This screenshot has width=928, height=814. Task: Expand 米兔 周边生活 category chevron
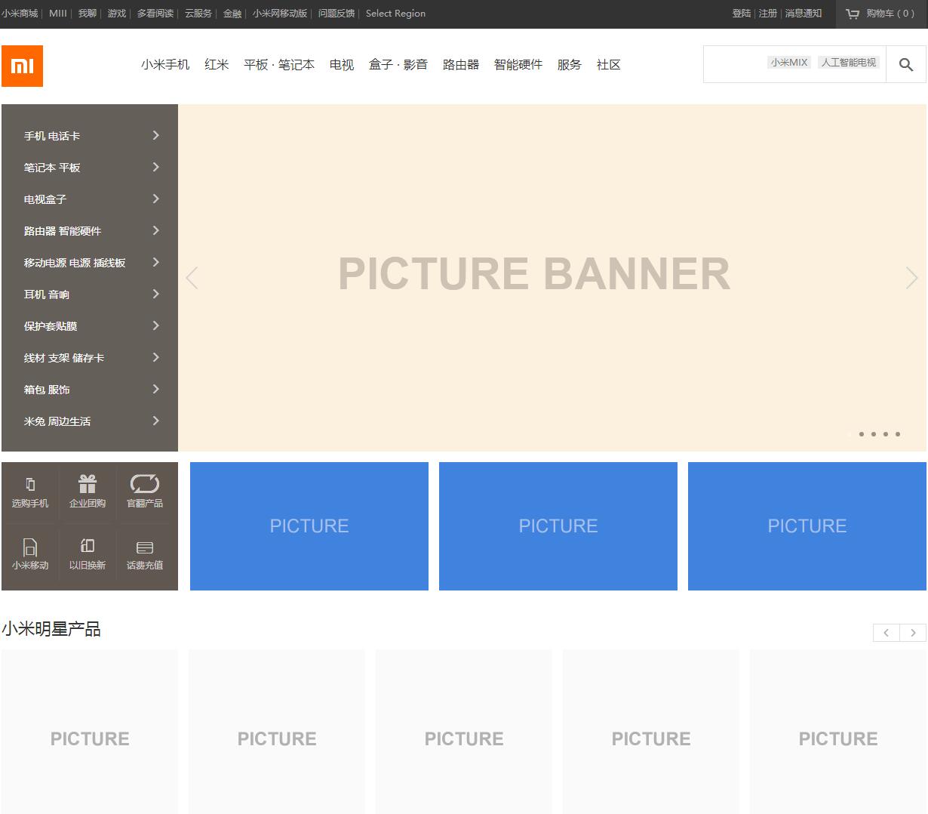click(x=156, y=421)
